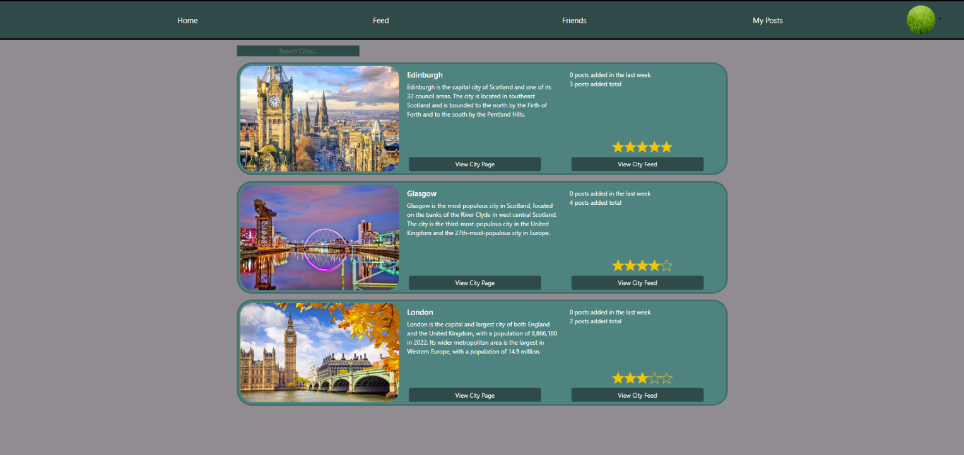Click the empty fifth star for Glasgow

(666, 266)
